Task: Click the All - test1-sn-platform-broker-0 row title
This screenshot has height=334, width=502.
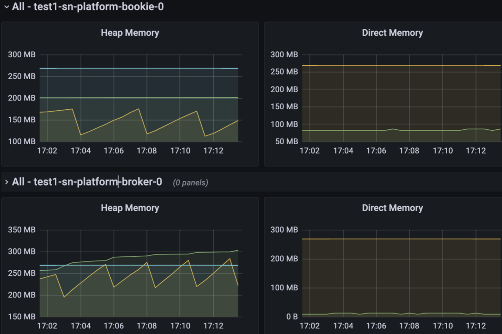Action: click(87, 182)
